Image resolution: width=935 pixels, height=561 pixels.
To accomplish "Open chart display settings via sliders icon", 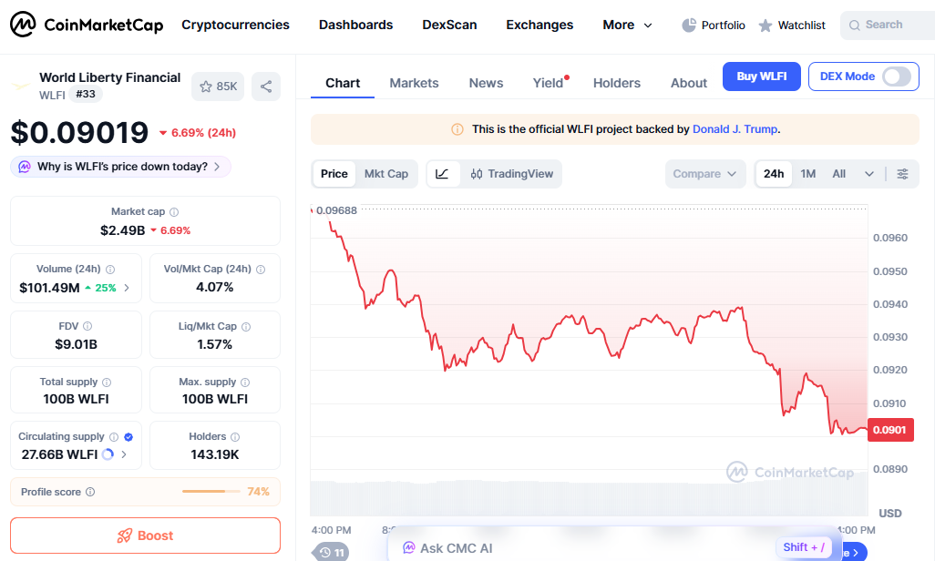I will [902, 173].
